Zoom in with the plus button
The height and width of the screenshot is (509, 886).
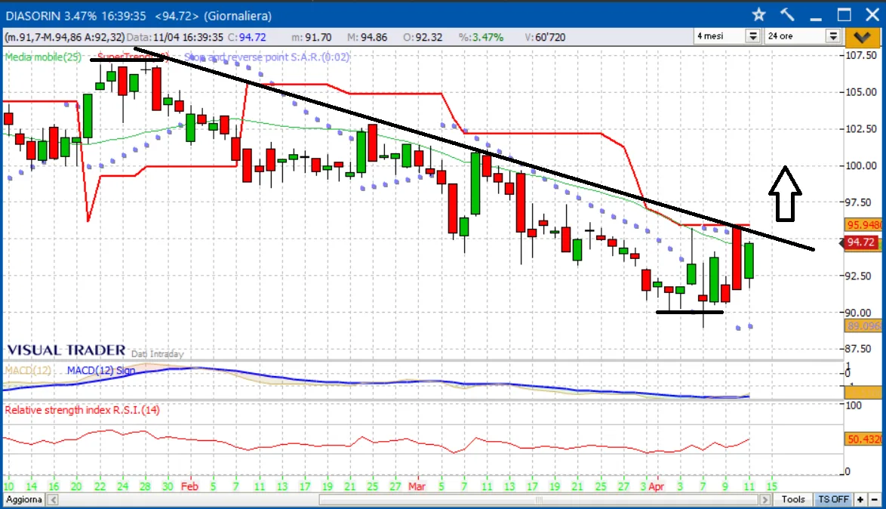coord(860,499)
